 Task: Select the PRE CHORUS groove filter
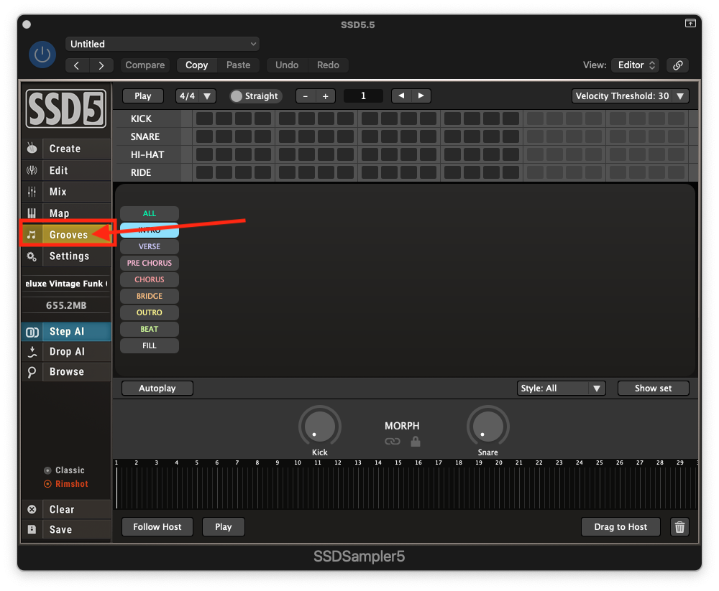[x=150, y=263]
